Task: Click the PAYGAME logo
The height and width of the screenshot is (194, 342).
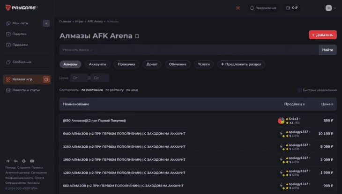Action: [x=21, y=8]
